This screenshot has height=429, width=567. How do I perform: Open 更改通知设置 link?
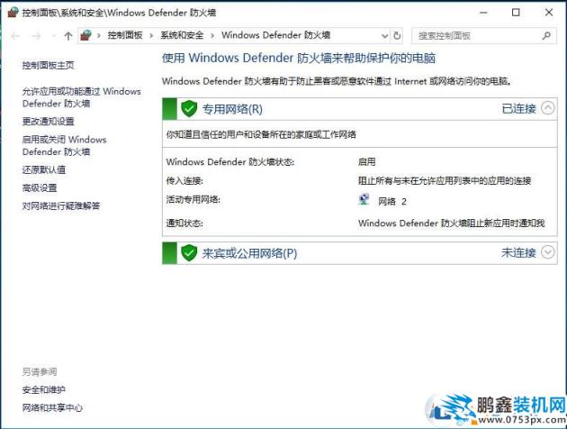[48, 122]
